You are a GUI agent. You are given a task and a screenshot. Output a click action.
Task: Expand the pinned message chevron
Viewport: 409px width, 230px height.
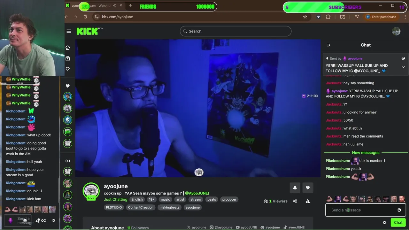tap(403, 67)
